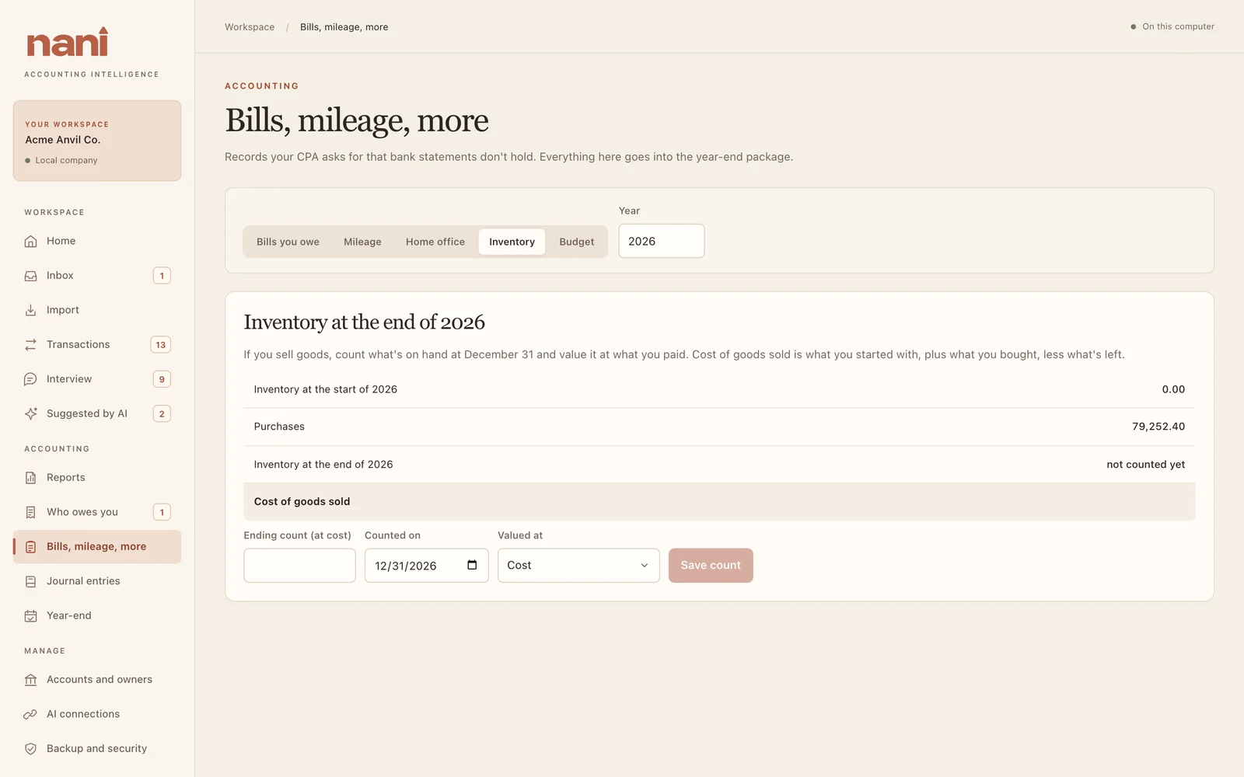Switch to the Home office tab
This screenshot has height=777, width=1244.
point(435,242)
